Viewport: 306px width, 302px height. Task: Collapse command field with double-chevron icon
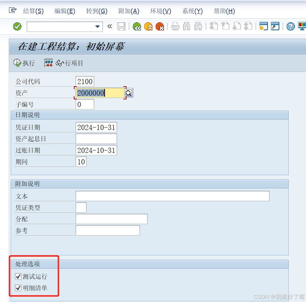110,26
